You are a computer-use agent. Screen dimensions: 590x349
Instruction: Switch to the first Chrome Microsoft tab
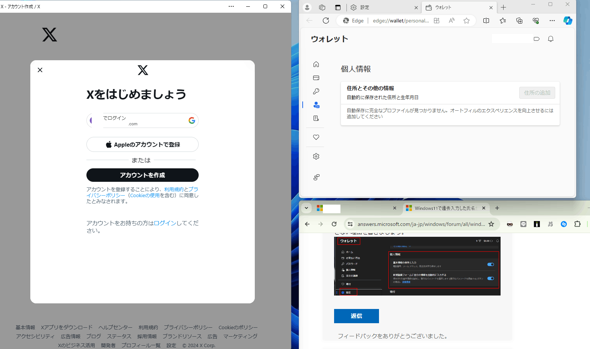pos(357,208)
